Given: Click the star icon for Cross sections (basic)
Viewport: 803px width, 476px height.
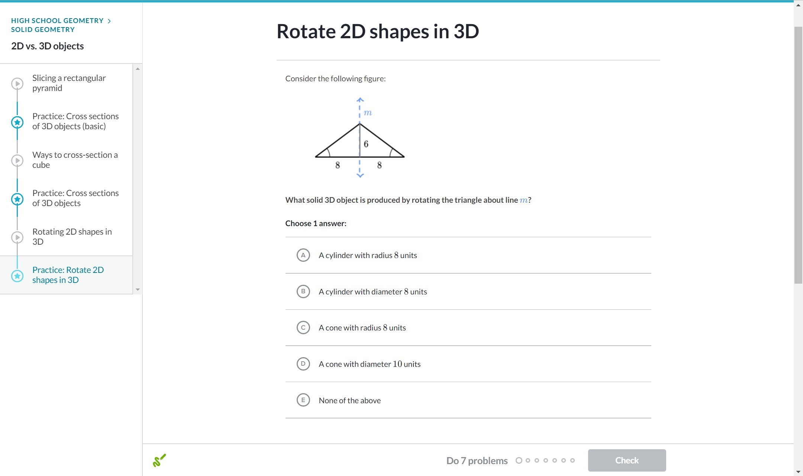Looking at the screenshot, I should click(x=17, y=122).
